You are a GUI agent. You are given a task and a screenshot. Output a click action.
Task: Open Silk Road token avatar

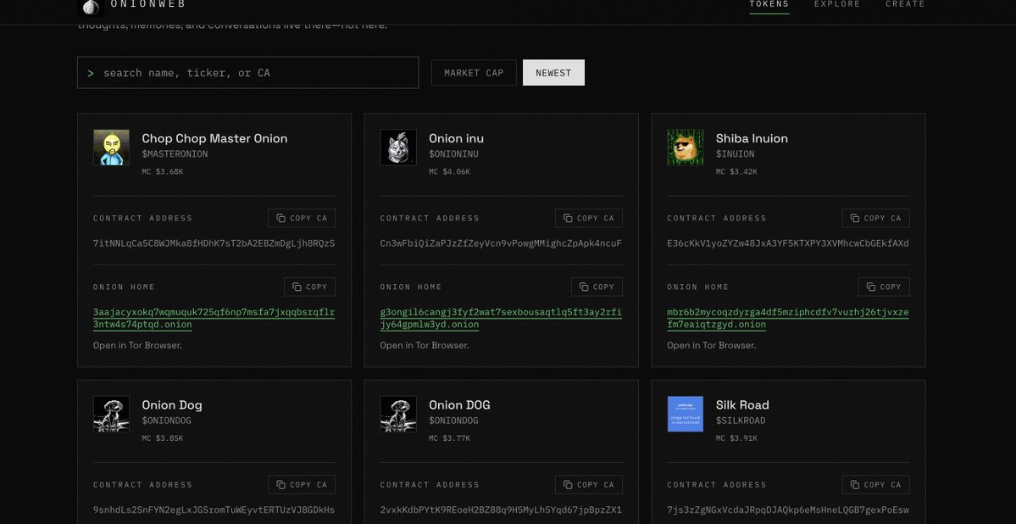686,414
